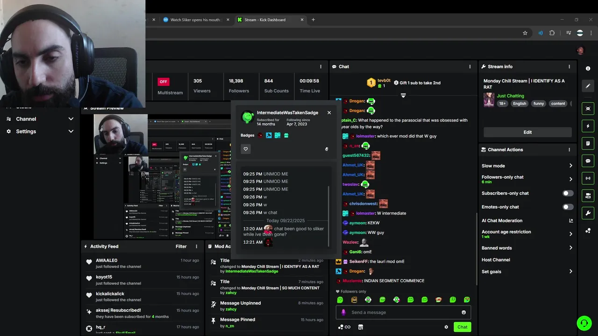This screenshot has height=336, width=598.
Task: Open Stream info panel three-dot options
Action: point(569,67)
